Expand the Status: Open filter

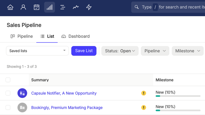pyautogui.click(x=120, y=51)
